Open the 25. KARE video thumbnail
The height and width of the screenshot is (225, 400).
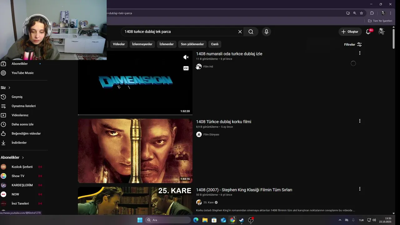click(x=135, y=201)
